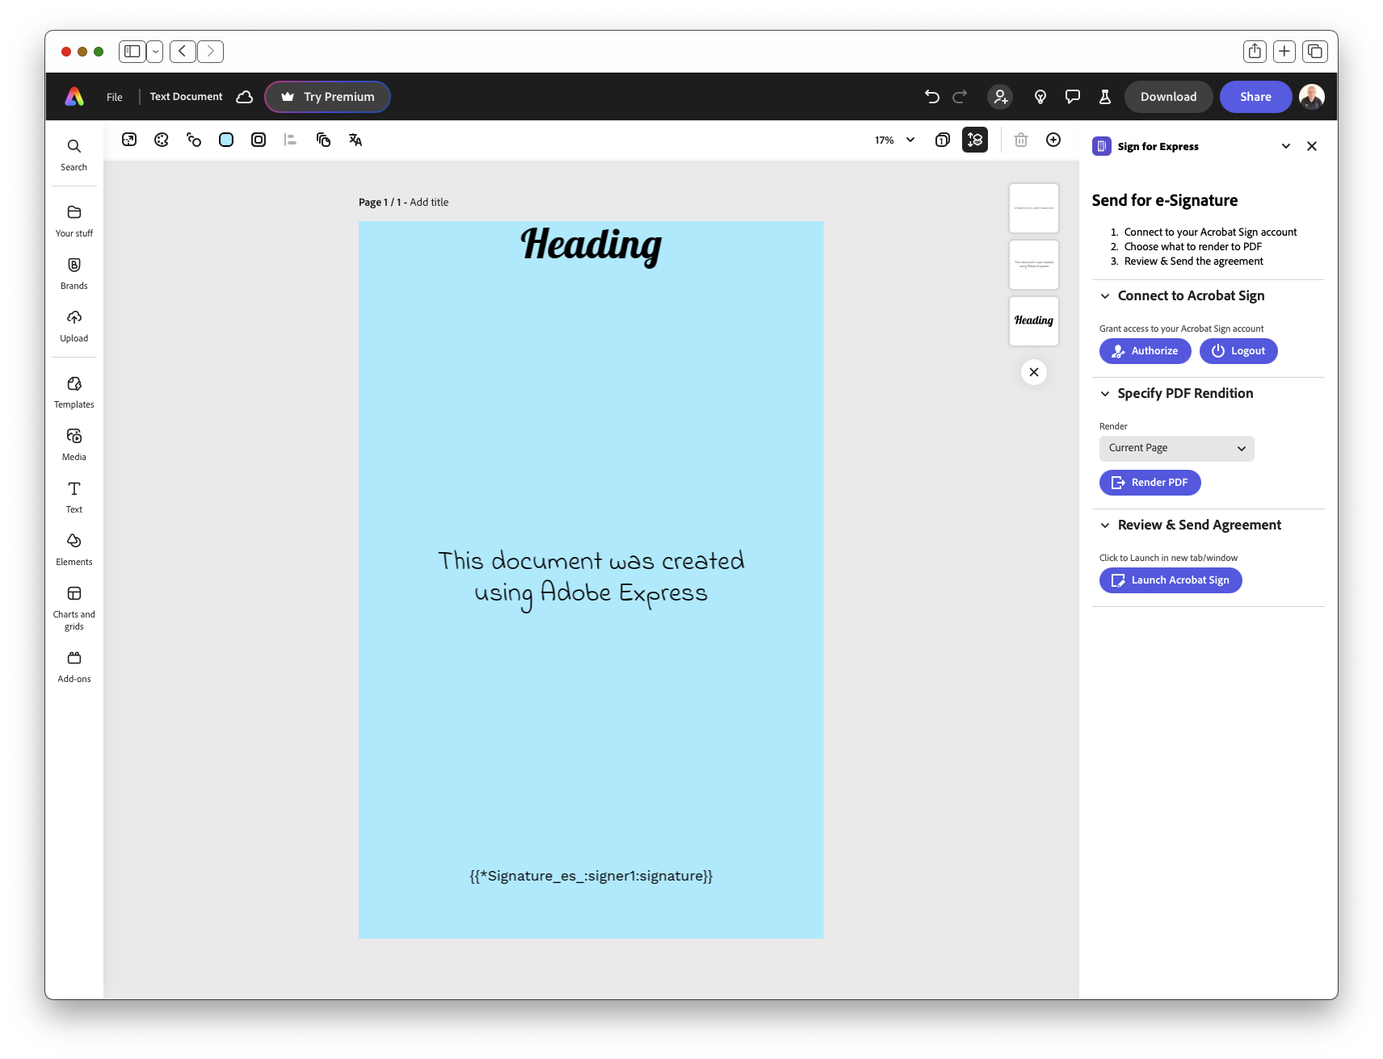This screenshot has height=1059, width=1383.
Task: Open the pages grid view icon
Action: point(942,140)
